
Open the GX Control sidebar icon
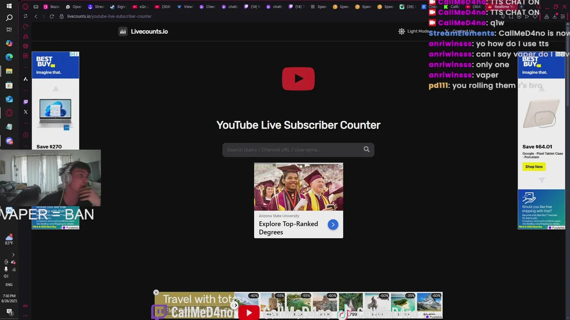tap(25, 27)
